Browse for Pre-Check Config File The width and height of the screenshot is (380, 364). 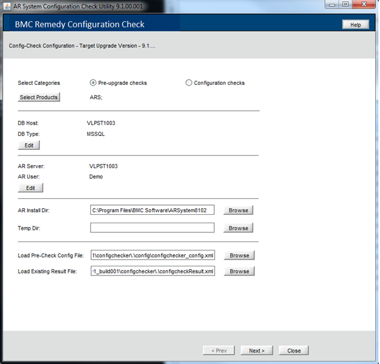(x=239, y=255)
